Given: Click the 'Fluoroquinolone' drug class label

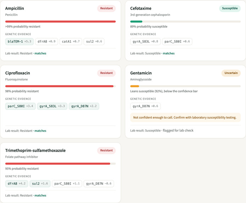Looking at the screenshot, I should click(16, 79).
